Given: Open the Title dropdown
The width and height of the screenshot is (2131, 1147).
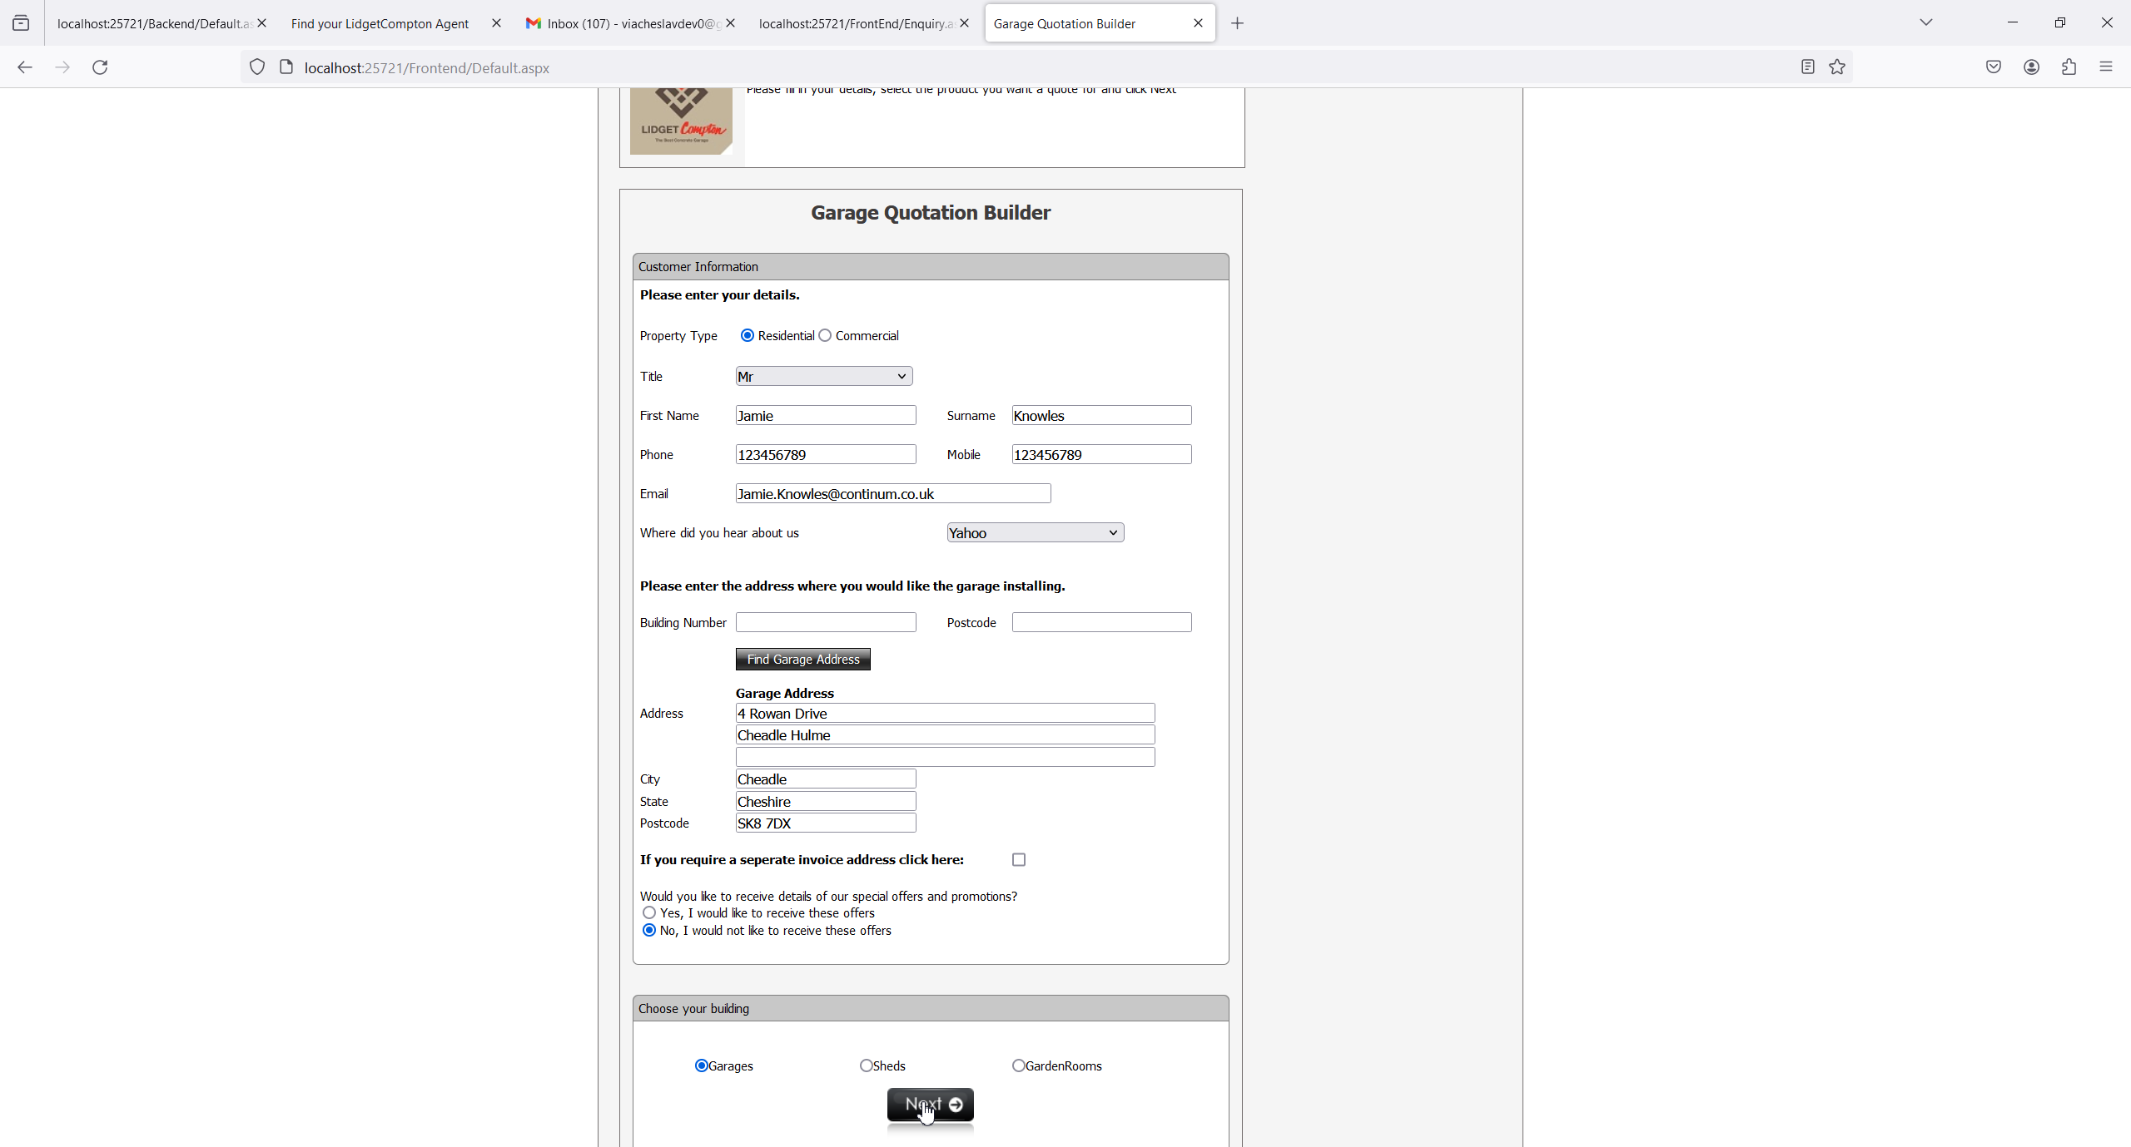Looking at the screenshot, I should 823,376.
